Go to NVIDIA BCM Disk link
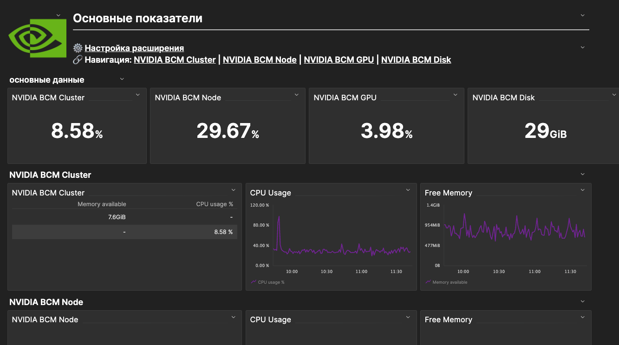The height and width of the screenshot is (345, 619). coord(416,59)
